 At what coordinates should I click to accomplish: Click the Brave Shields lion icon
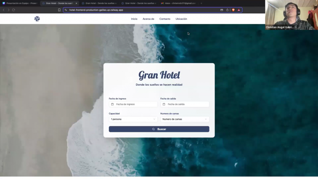point(233,10)
